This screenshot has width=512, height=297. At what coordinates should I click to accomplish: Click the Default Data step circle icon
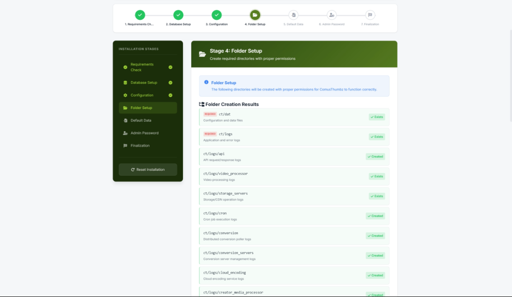click(293, 15)
